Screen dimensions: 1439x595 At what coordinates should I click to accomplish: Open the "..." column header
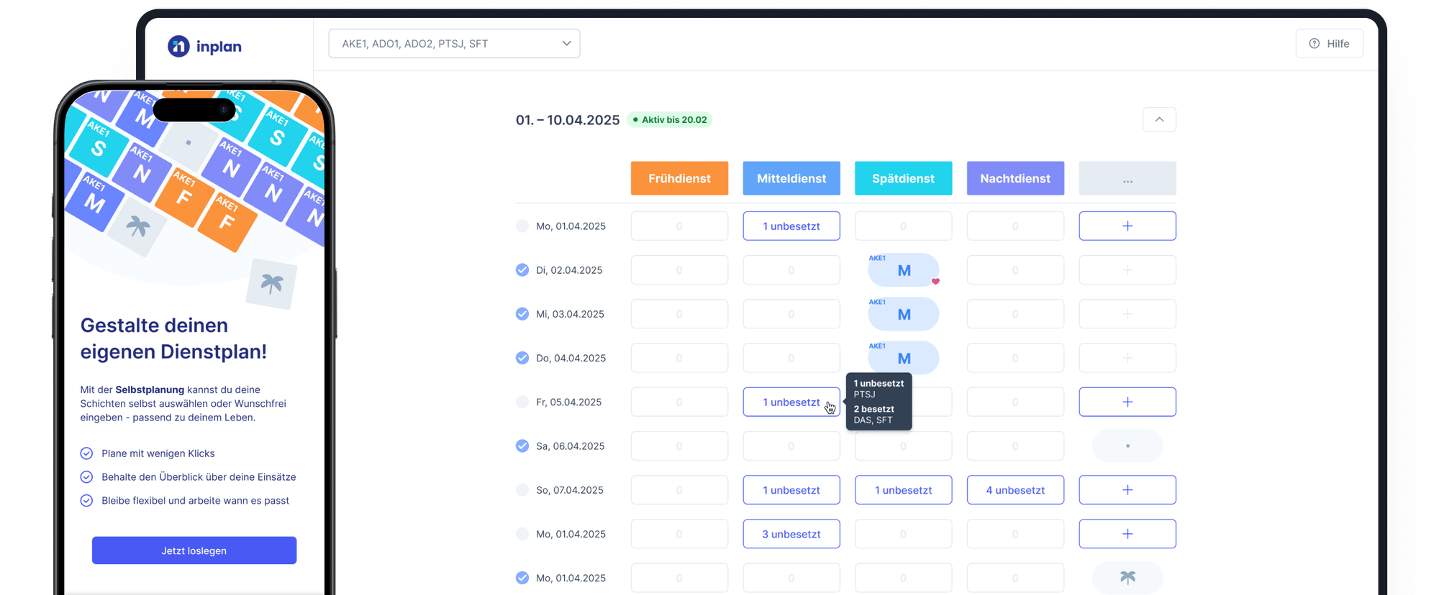[x=1127, y=178]
